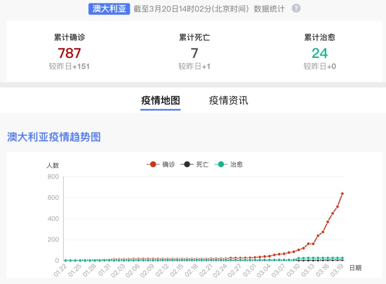Select the green 累计治愈 24 figure
This screenshot has height=284, width=386.
coord(319,53)
